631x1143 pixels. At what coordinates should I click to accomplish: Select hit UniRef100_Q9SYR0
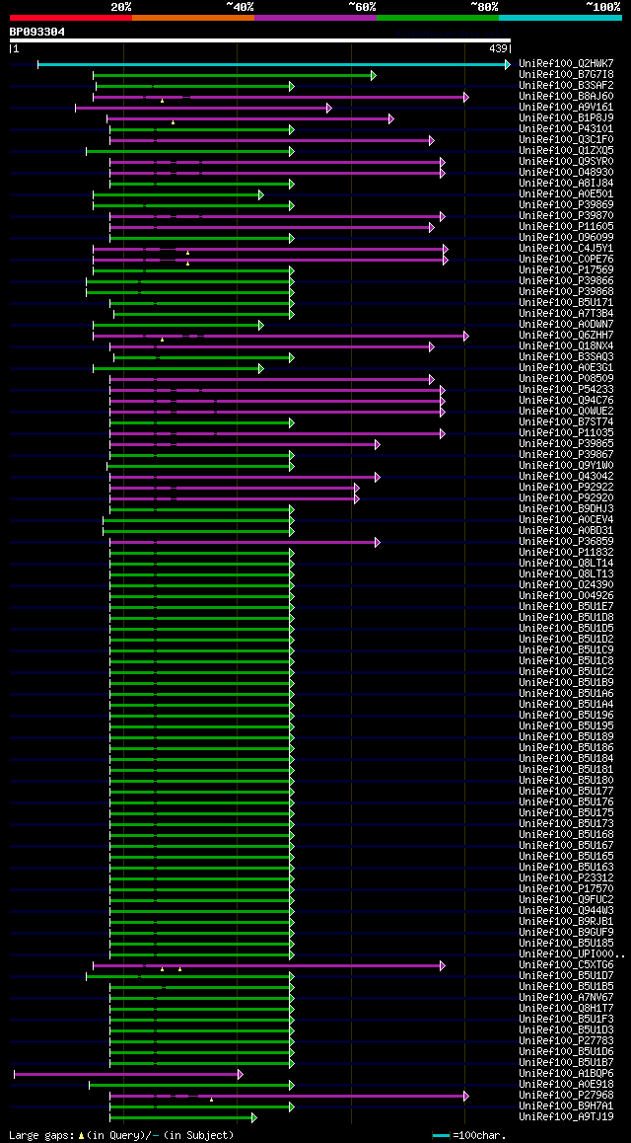(566, 161)
